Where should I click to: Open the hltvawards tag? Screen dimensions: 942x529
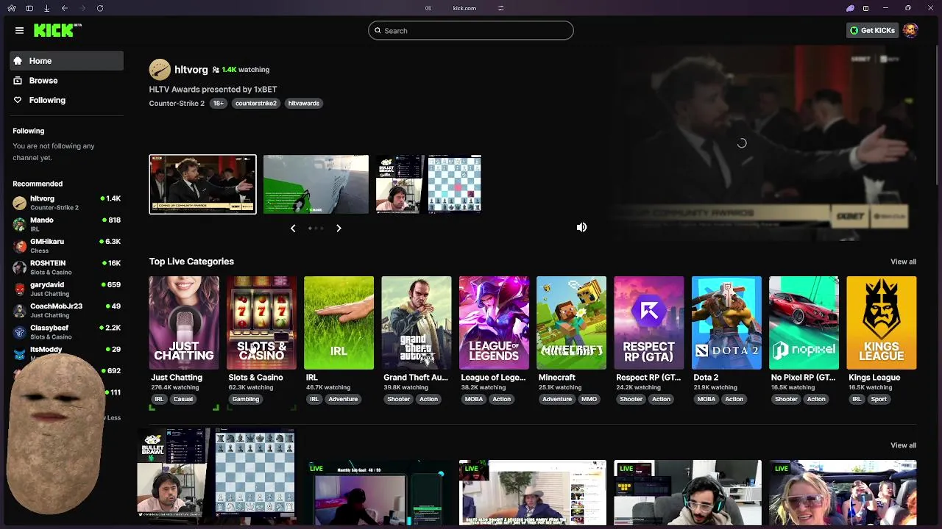coord(304,104)
